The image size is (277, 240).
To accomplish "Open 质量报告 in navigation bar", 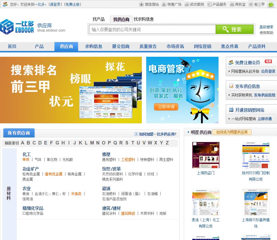I will click(148, 47).
